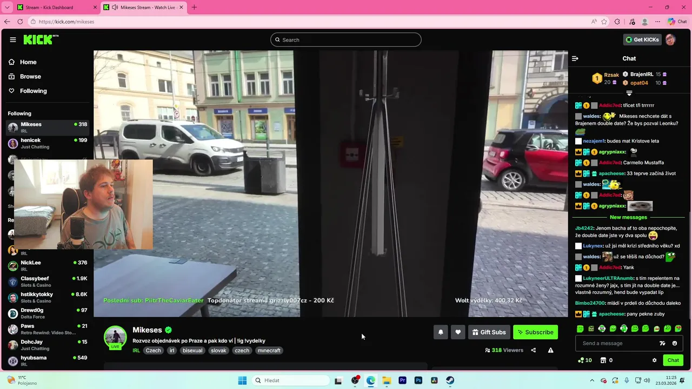Open Copilot Chat in browser toolbar
This screenshot has height=389, width=692.
pos(677,22)
